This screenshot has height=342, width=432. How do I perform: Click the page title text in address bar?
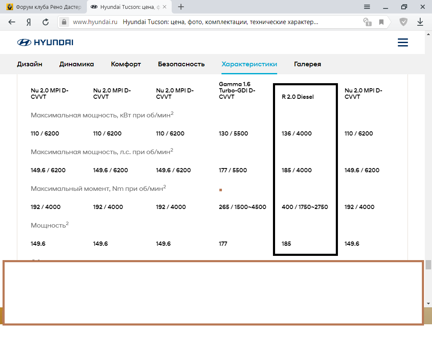coord(220,22)
